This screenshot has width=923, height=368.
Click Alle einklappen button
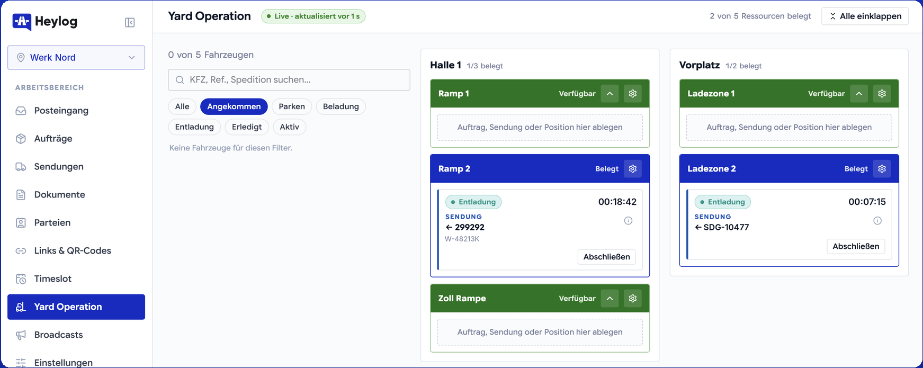[x=865, y=16]
